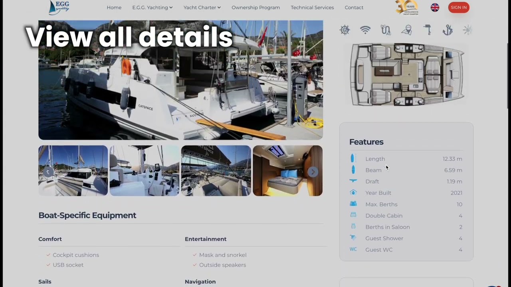The image size is (511, 287).
Task: Click the Guest WC icon
Action: click(x=353, y=250)
